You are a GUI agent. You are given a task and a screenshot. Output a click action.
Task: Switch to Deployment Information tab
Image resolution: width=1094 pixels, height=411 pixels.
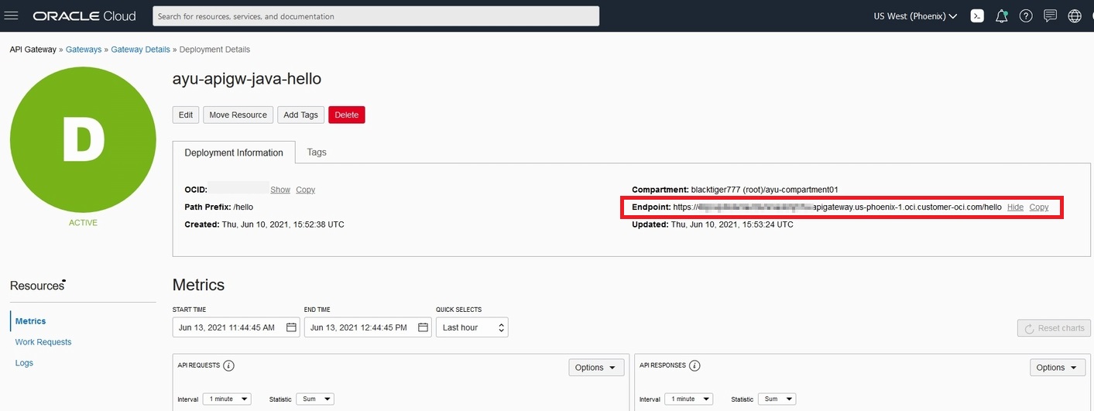pyautogui.click(x=234, y=152)
